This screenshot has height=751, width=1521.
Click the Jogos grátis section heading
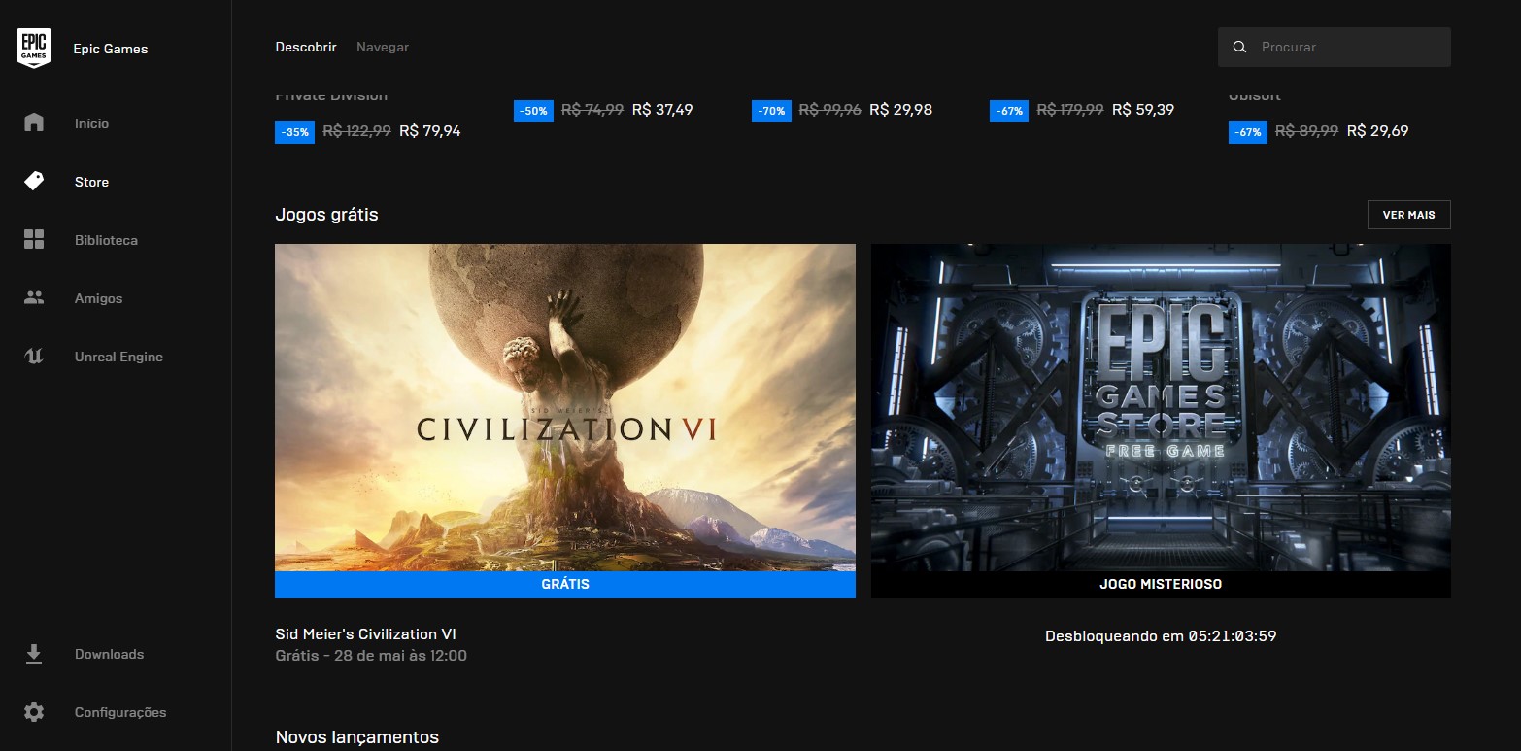point(326,215)
